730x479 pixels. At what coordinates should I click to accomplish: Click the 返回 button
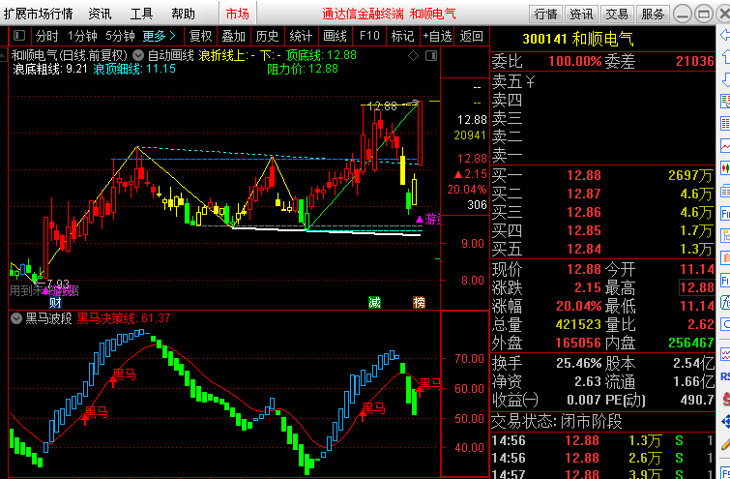tap(471, 36)
